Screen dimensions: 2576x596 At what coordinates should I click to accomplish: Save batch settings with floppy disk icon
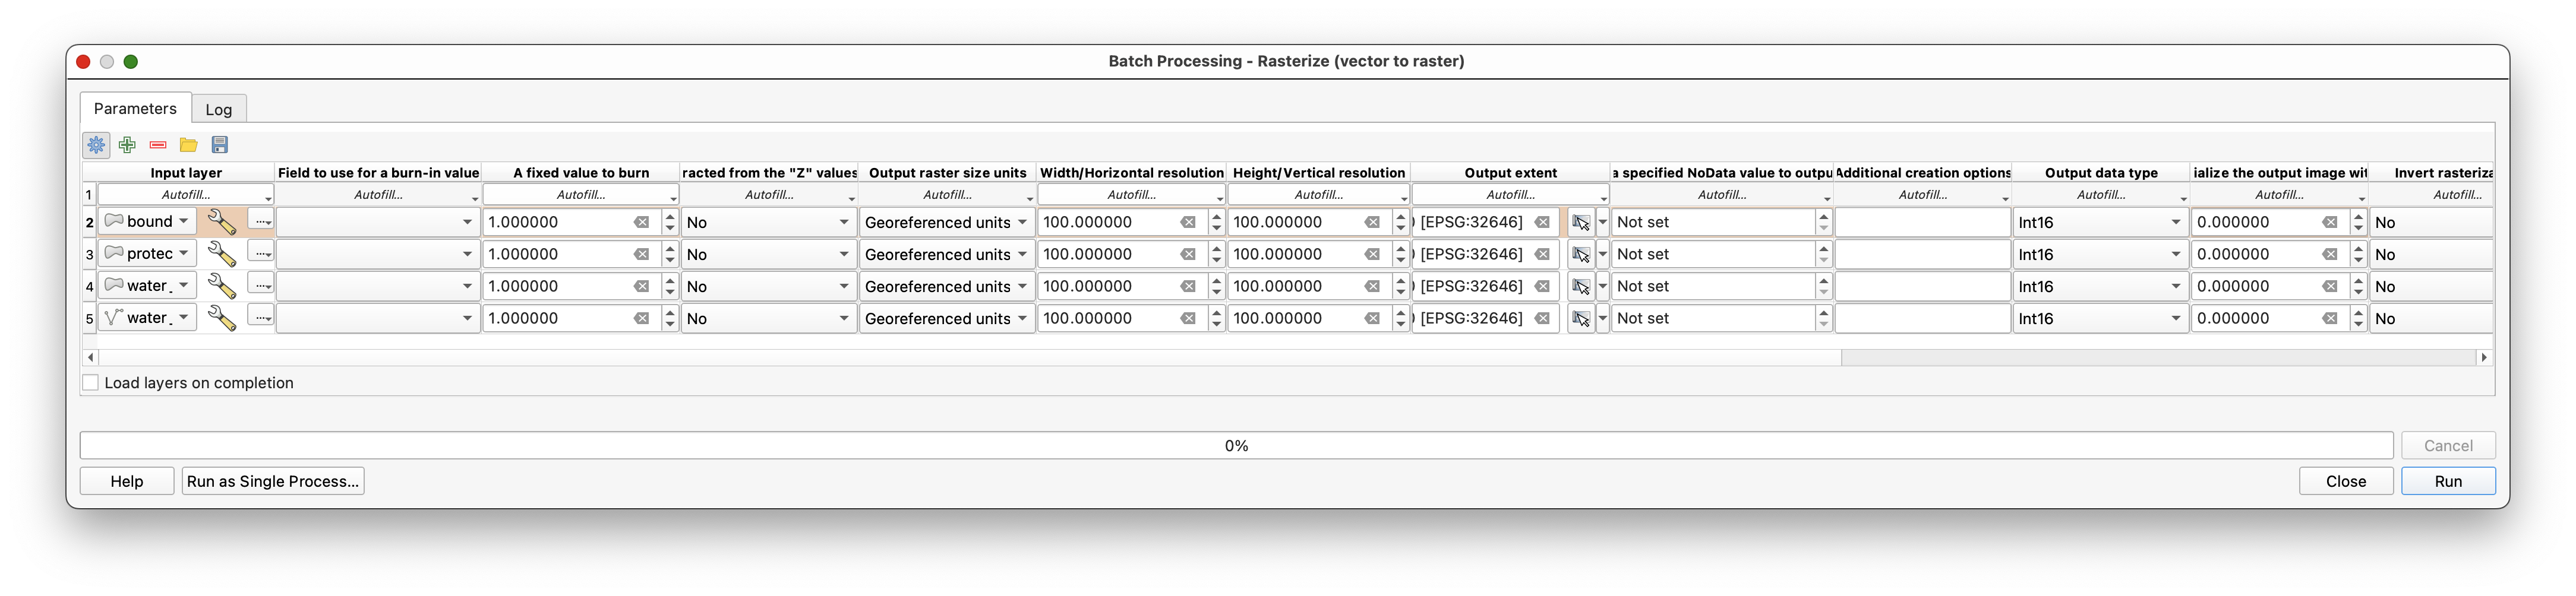tap(220, 145)
